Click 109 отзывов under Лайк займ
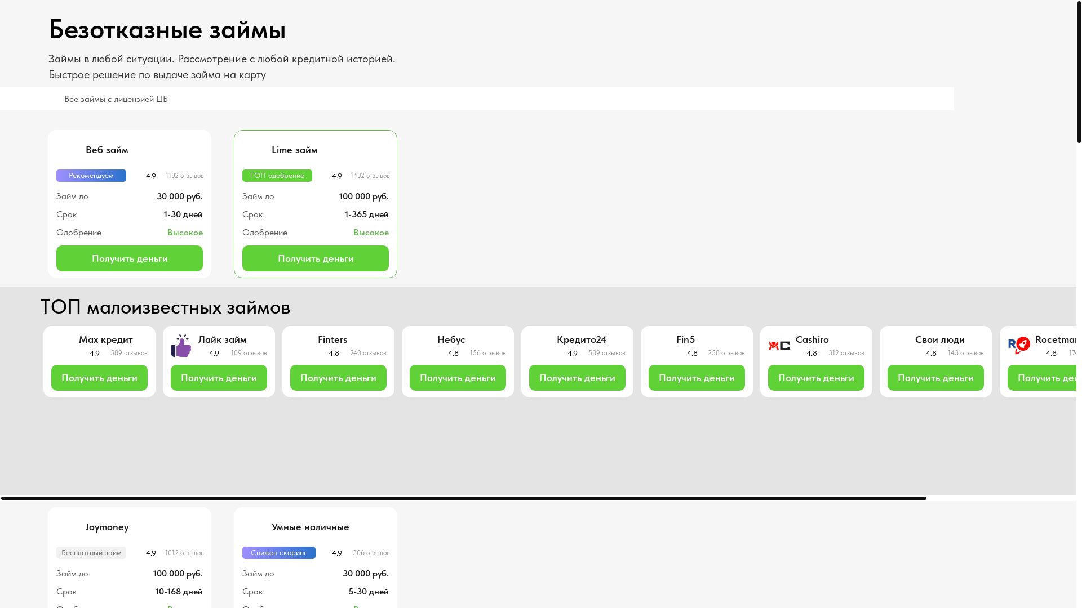 tap(249, 353)
